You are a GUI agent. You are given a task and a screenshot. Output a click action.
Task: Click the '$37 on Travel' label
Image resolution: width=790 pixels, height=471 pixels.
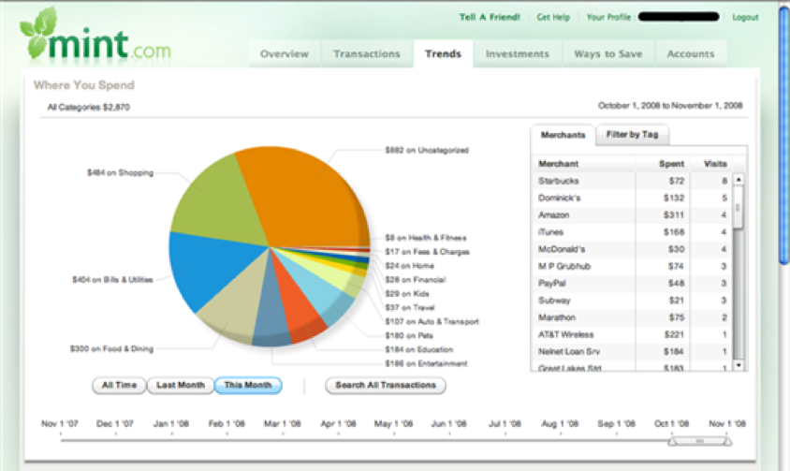[410, 308]
